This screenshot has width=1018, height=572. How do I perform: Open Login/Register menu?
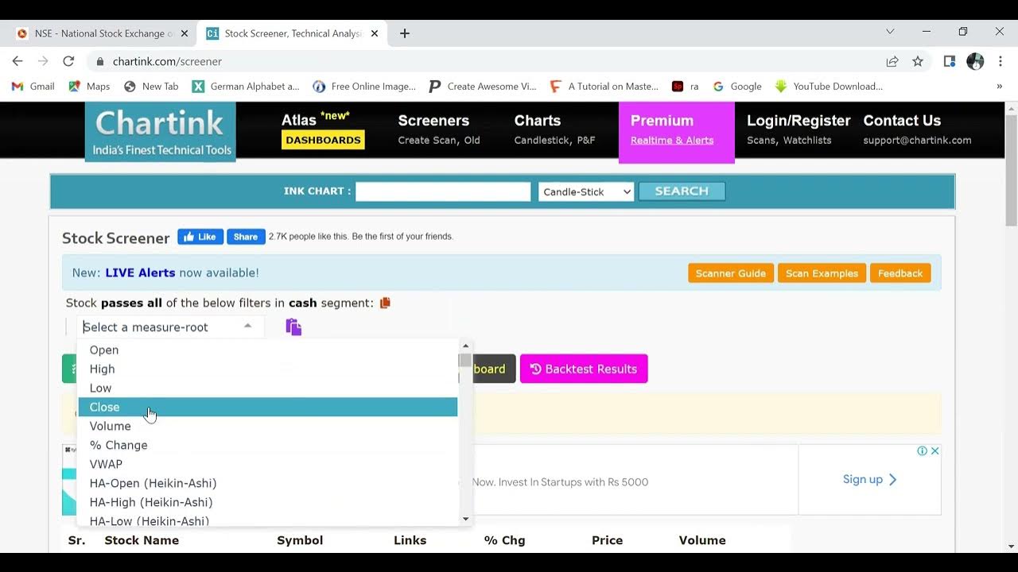[798, 130]
